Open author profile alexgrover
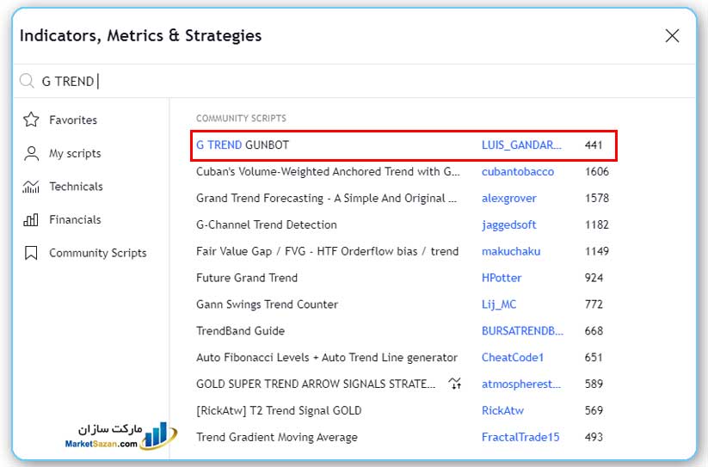This screenshot has height=467, width=708. (508, 199)
